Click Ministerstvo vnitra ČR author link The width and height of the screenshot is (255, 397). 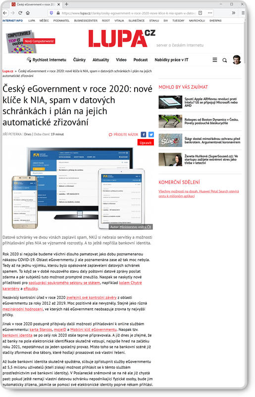coord(136,227)
